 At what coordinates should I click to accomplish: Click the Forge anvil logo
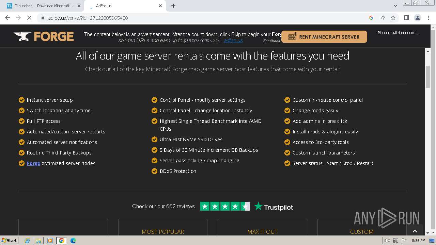click(44, 36)
